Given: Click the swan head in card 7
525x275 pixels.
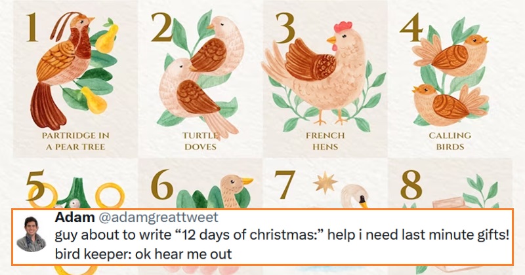Looking at the screenshot, I should coord(354,196).
